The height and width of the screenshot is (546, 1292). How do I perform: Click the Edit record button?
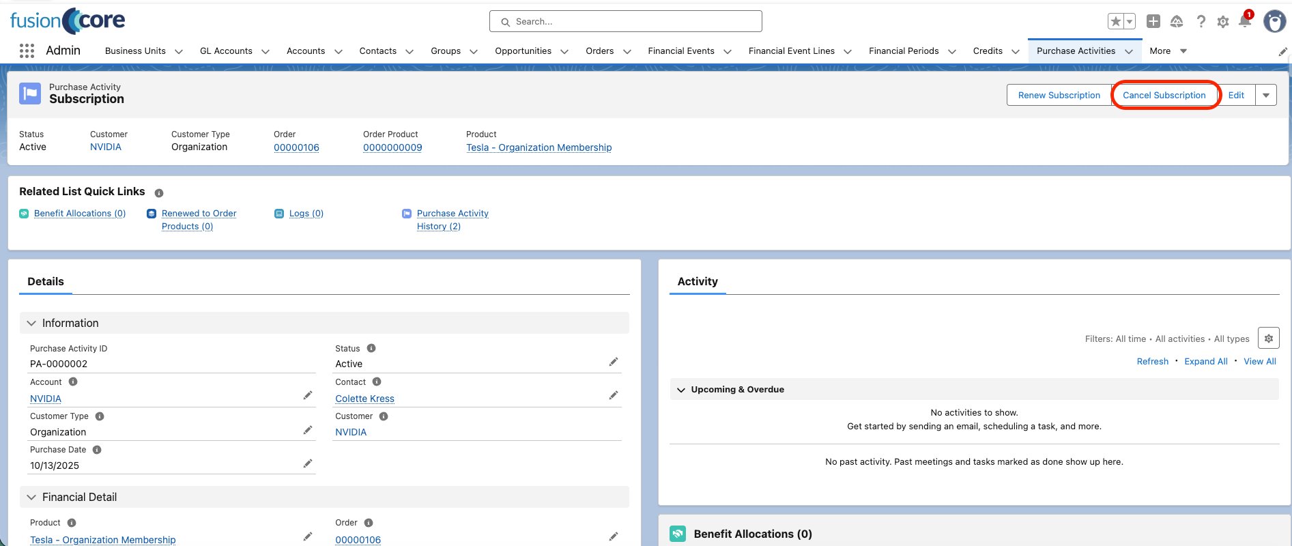pyautogui.click(x=1236, y=95)
